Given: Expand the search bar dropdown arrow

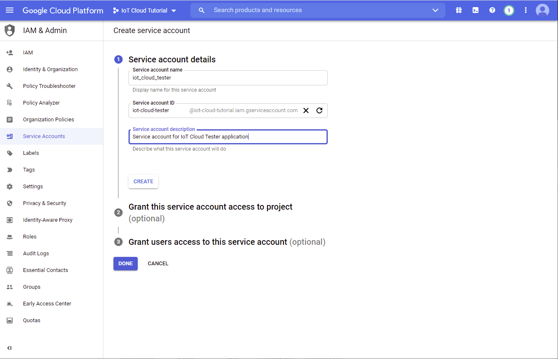Looking at the screenshot, I should click(435, 10).
